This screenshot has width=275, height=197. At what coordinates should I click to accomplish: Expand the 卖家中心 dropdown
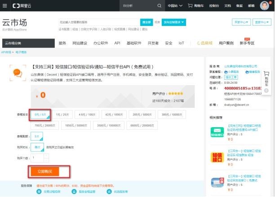262,22
